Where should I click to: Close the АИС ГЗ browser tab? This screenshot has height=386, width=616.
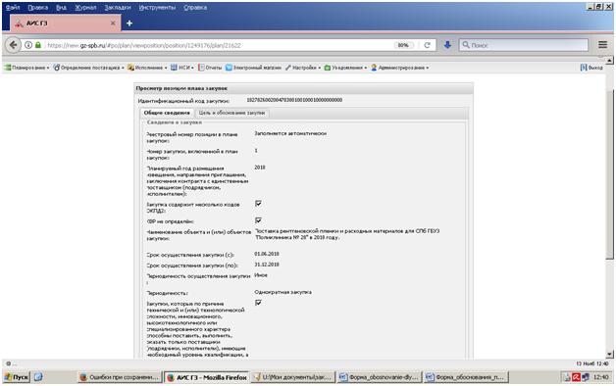[x=113, y=24]
